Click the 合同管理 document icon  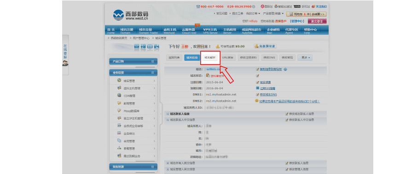coord(119,141)
